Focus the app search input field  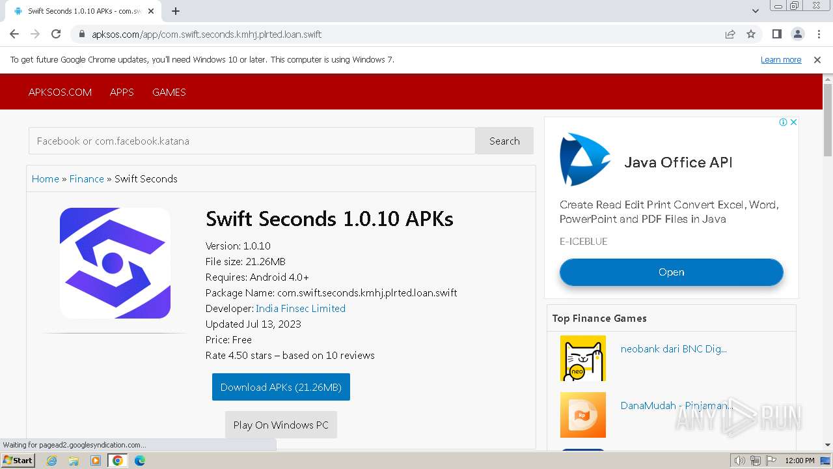point(252,141)
